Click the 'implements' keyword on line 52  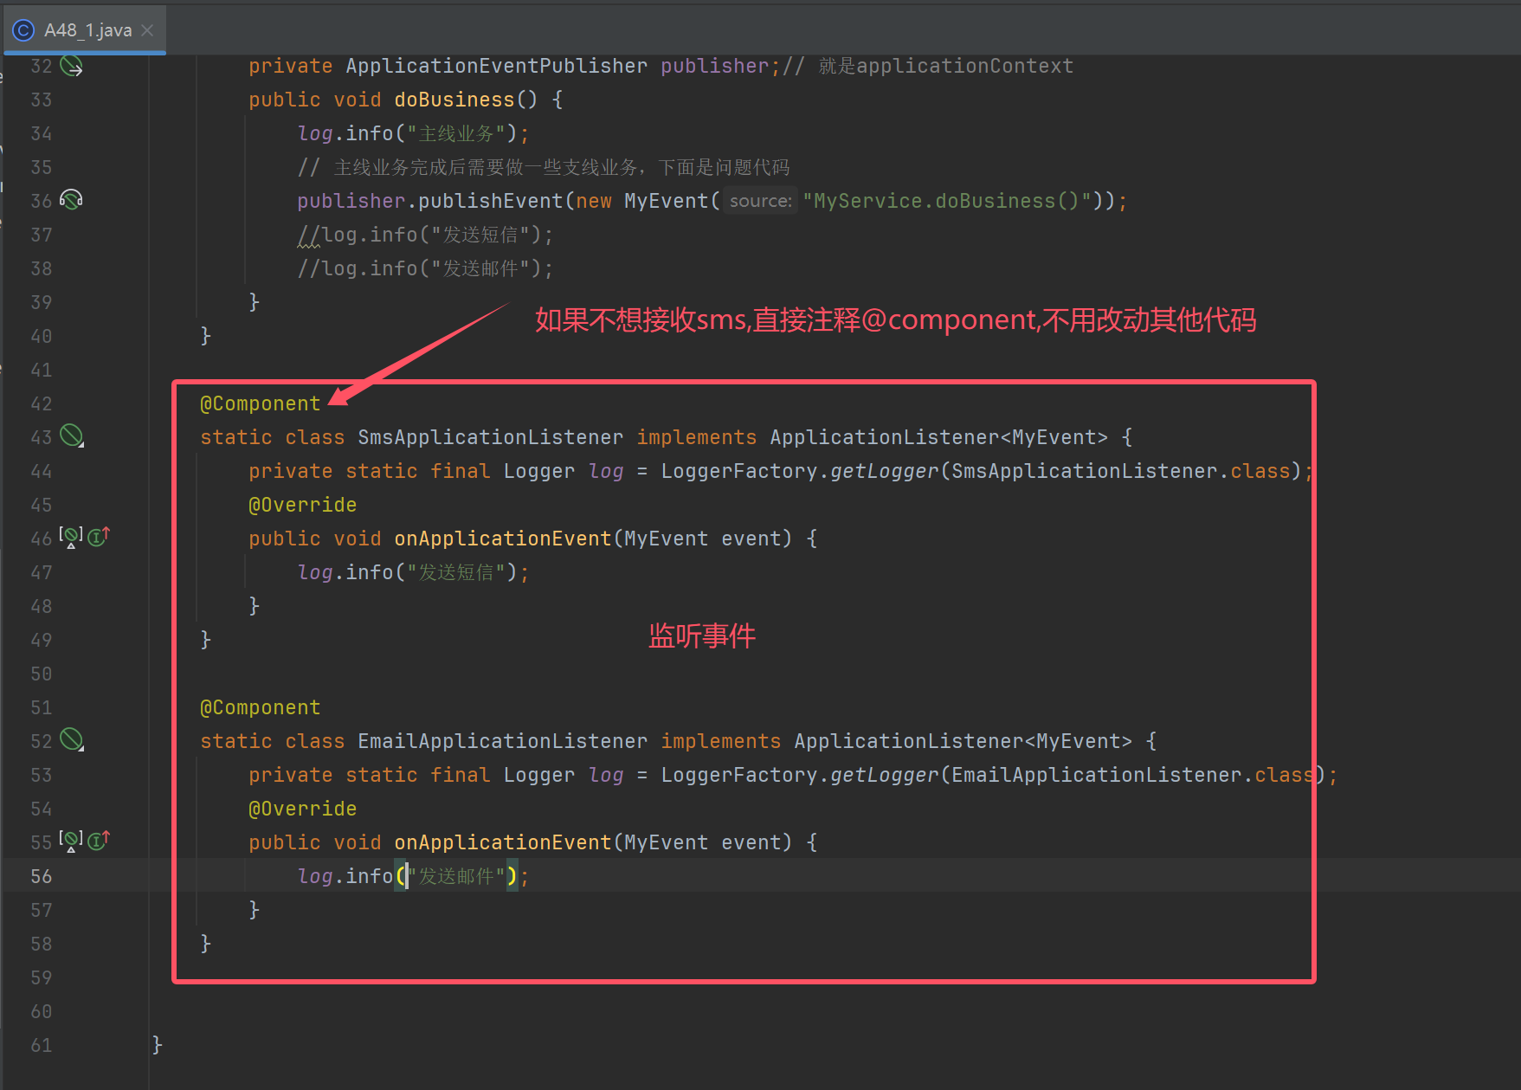(x=720, y=741)
